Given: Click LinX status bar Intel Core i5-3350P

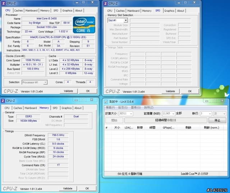Looking at the screenshot, I should pyautogui.click(x=194, y=174).
